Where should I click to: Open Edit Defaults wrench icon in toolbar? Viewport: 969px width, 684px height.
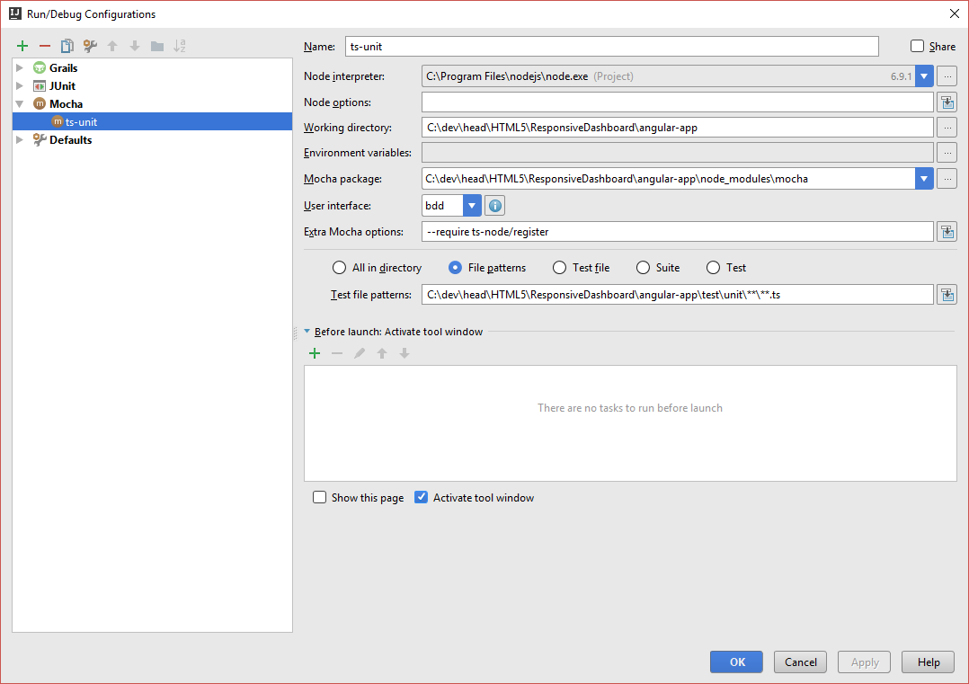coord(90,46)
